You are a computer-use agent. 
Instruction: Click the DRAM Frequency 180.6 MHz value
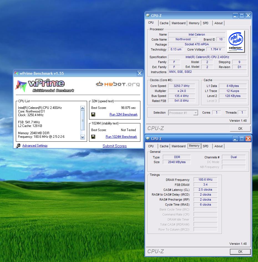tap(206, 180)
